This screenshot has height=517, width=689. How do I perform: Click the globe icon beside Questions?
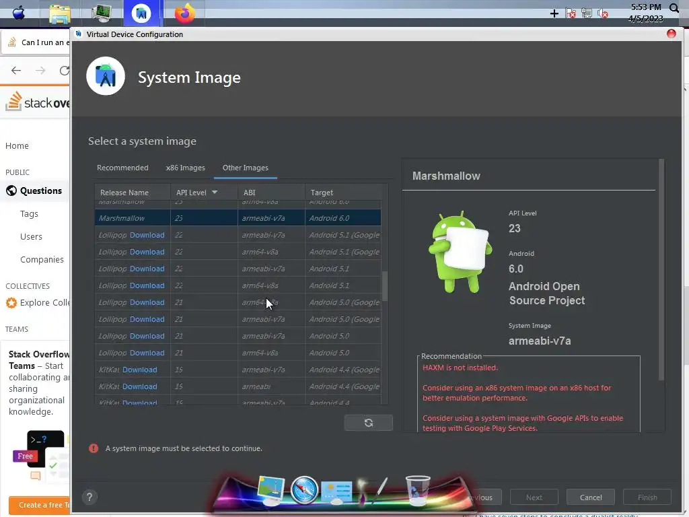(x=11, y=191)
